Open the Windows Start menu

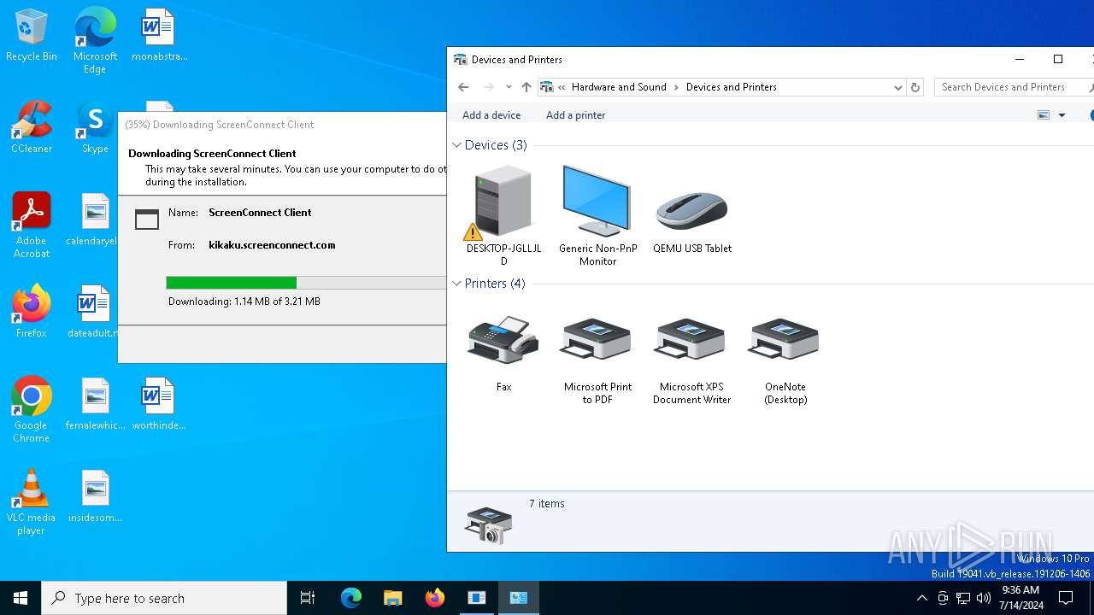point(21,598)
